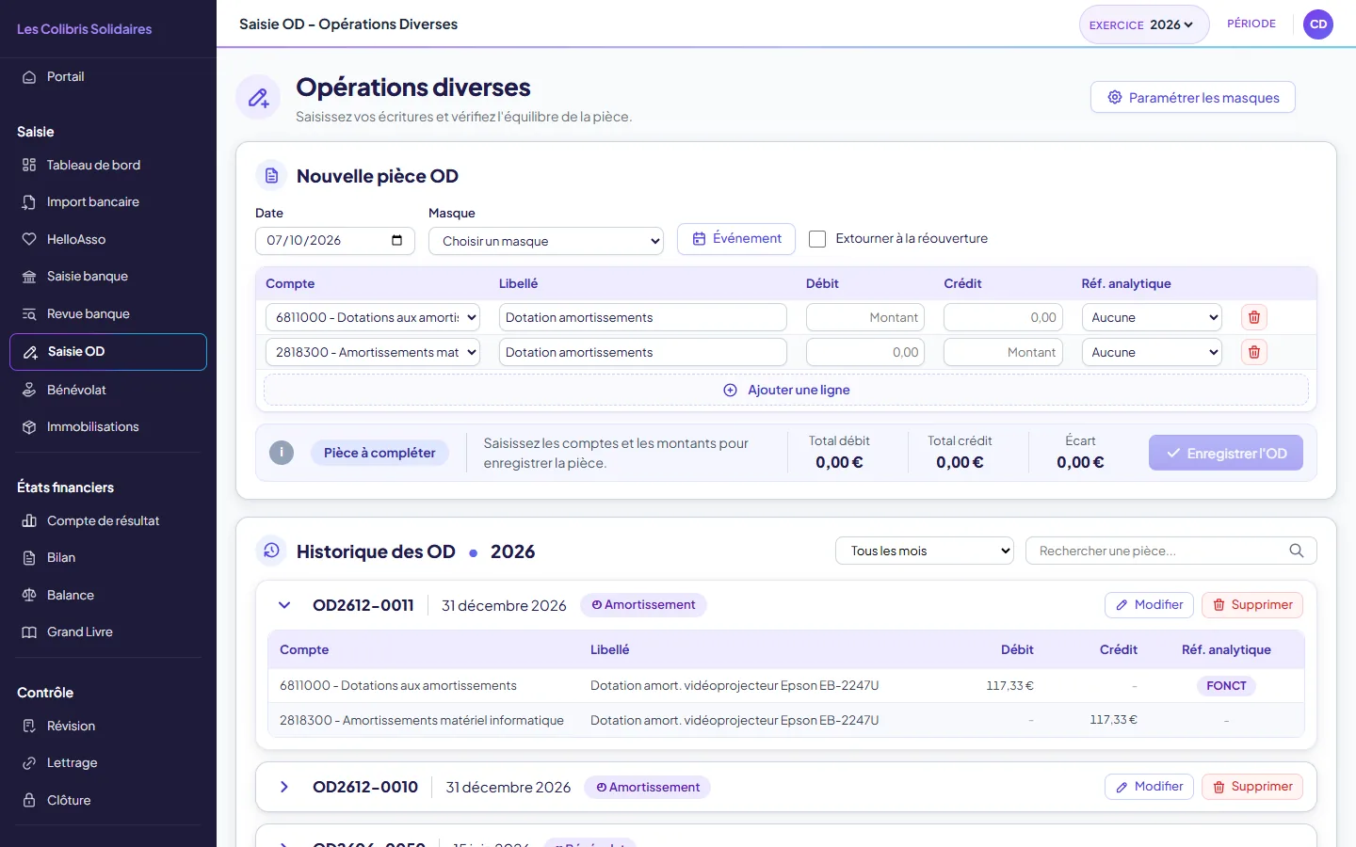The height and width of the screenshot is (847, 1356).
Task: Enable Extourner à la réouverture checkbox
Action: 817,239
